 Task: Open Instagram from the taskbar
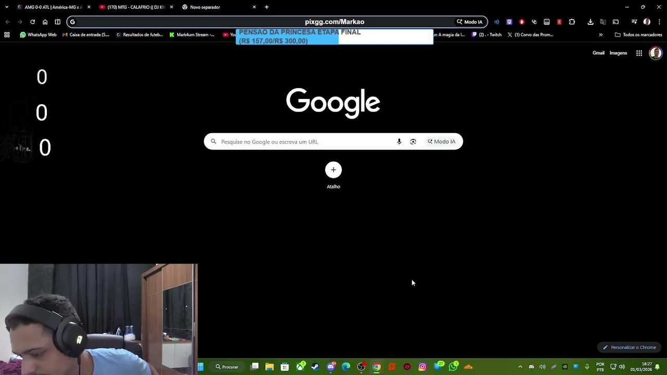click(x=423, y=367)
